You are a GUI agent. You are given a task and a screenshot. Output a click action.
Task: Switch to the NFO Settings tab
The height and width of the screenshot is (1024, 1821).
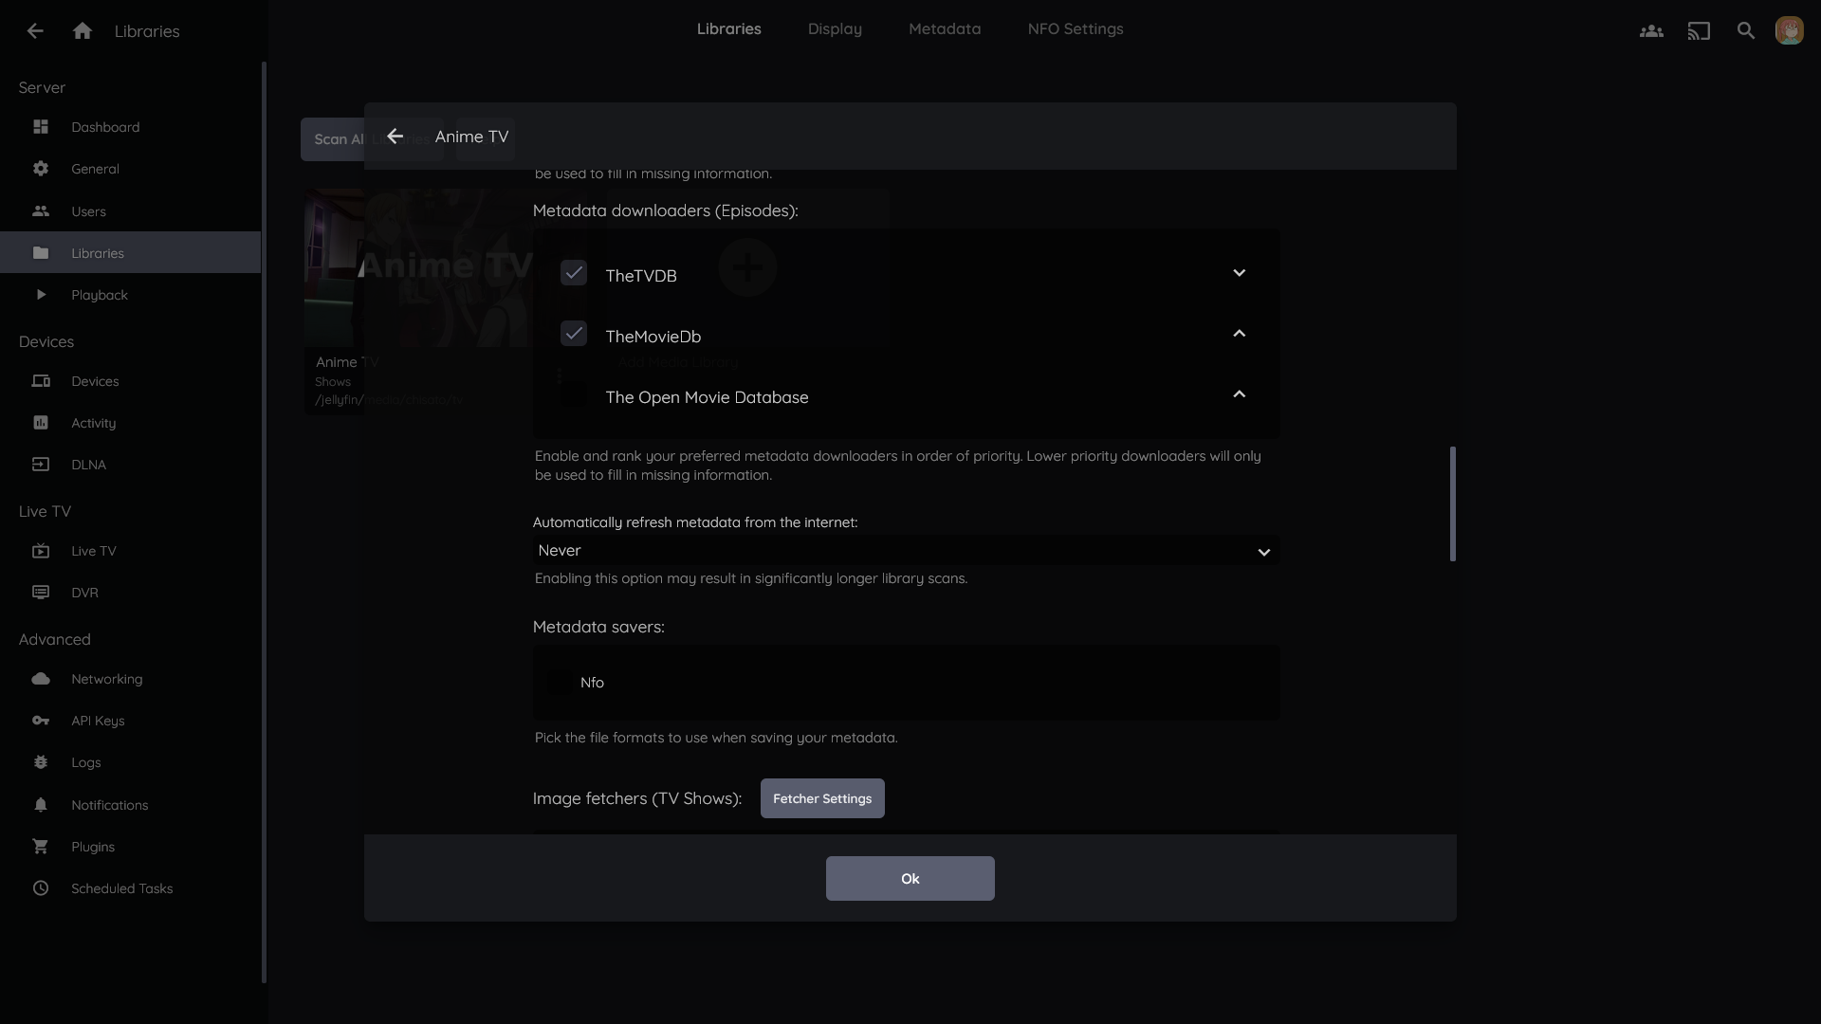(x=1075, y=29)
